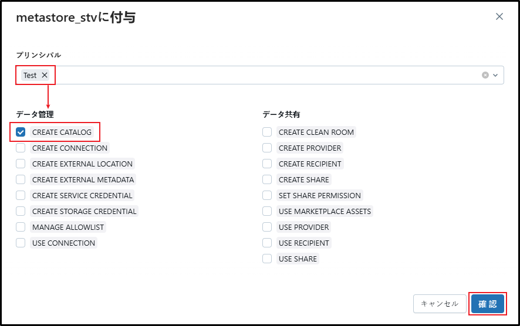
Task: Select CREATE SERVICE CREDENTIAL privilege
Action: point(21,195)
